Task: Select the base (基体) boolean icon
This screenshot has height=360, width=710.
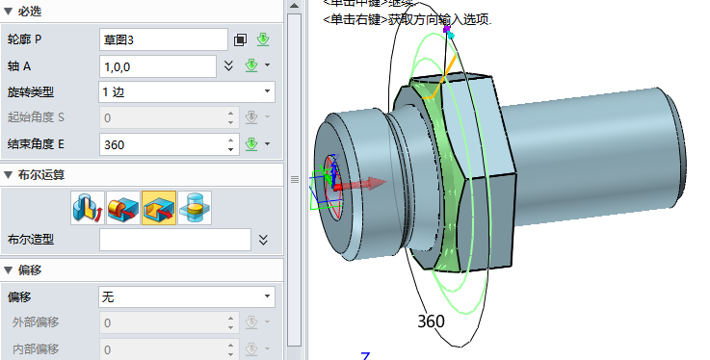Action: [x=88, y=208]
